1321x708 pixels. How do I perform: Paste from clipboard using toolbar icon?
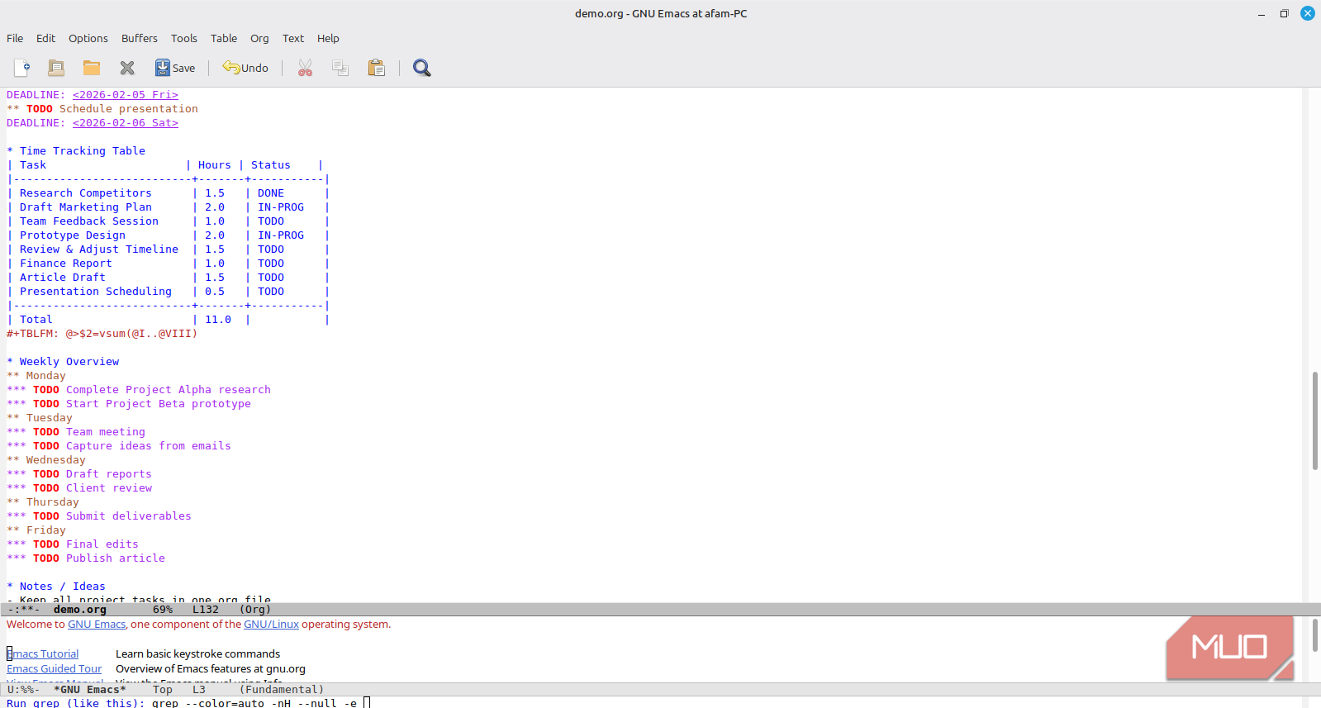click(x=376, y=68)
